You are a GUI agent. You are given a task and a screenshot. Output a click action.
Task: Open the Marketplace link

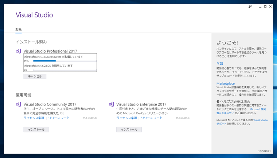tap(226, 84)
